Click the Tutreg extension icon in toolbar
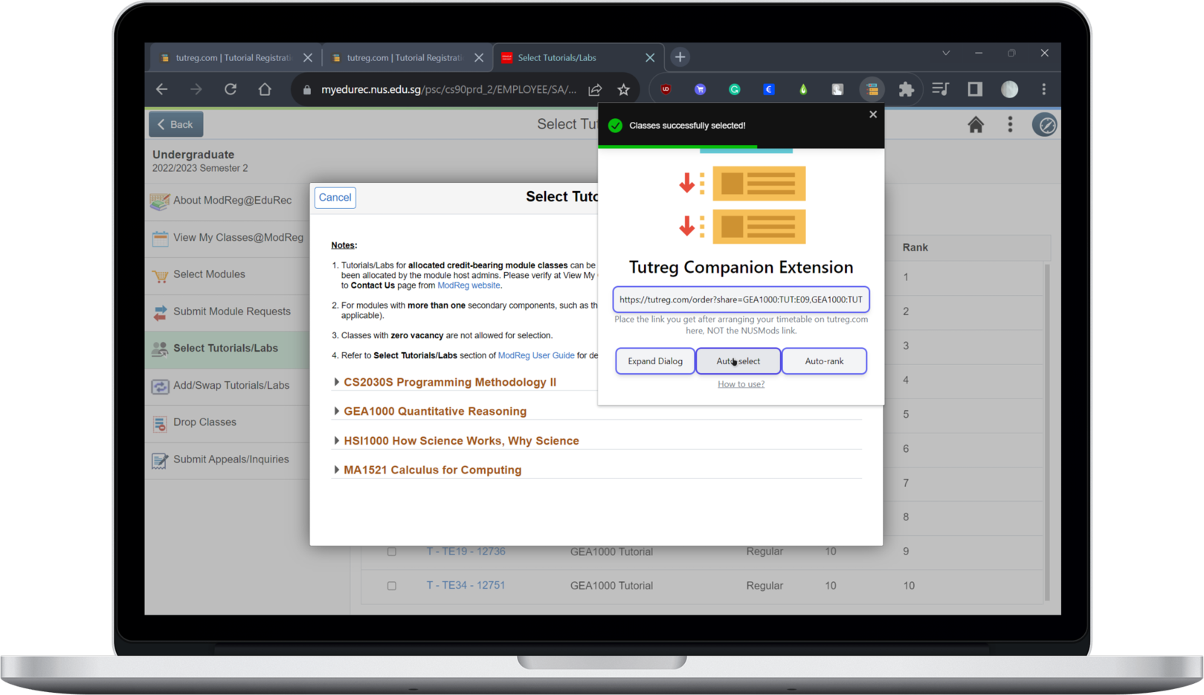1204x695 pixels. tap(872, 89)
